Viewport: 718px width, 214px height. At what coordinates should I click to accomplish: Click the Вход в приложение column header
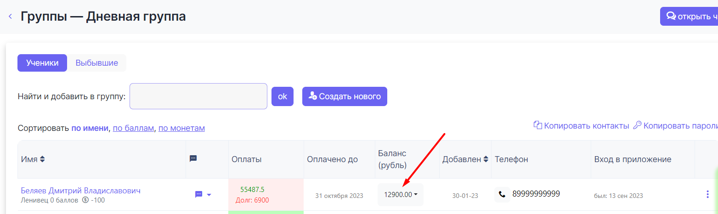coord(633,159)
